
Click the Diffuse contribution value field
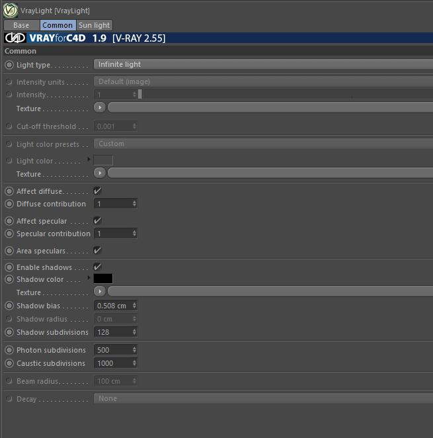(x=115, y=204)
